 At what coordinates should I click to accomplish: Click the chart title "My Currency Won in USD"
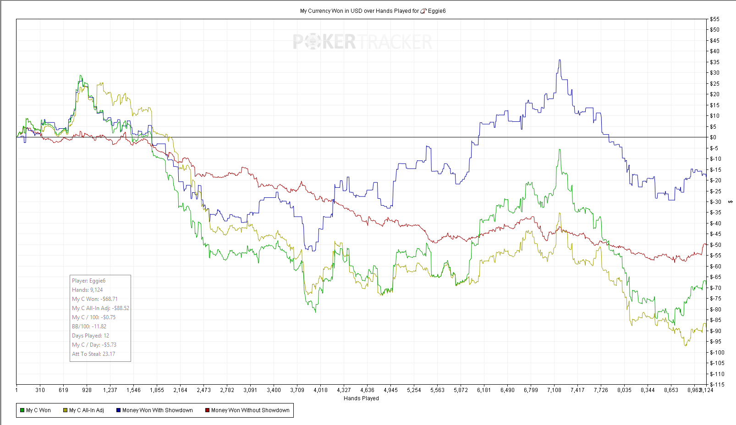[331, 11]
